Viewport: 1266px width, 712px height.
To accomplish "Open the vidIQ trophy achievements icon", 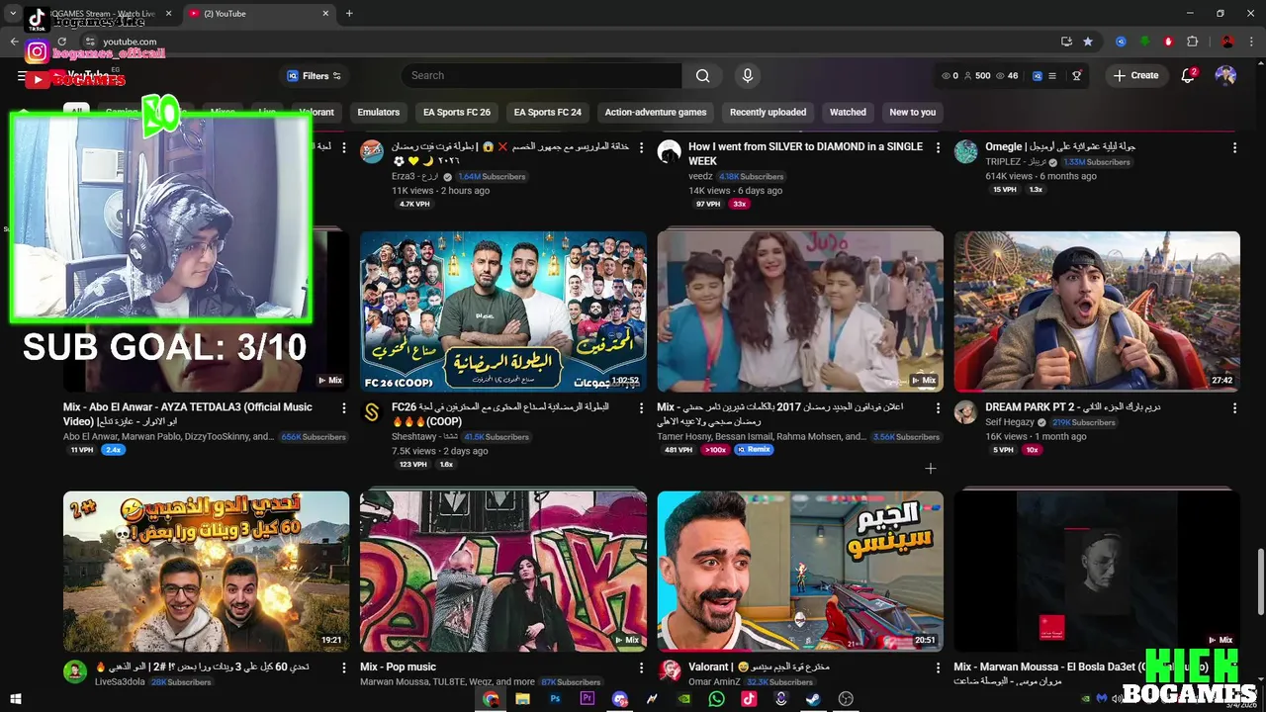I will (x=1077, y=76).
